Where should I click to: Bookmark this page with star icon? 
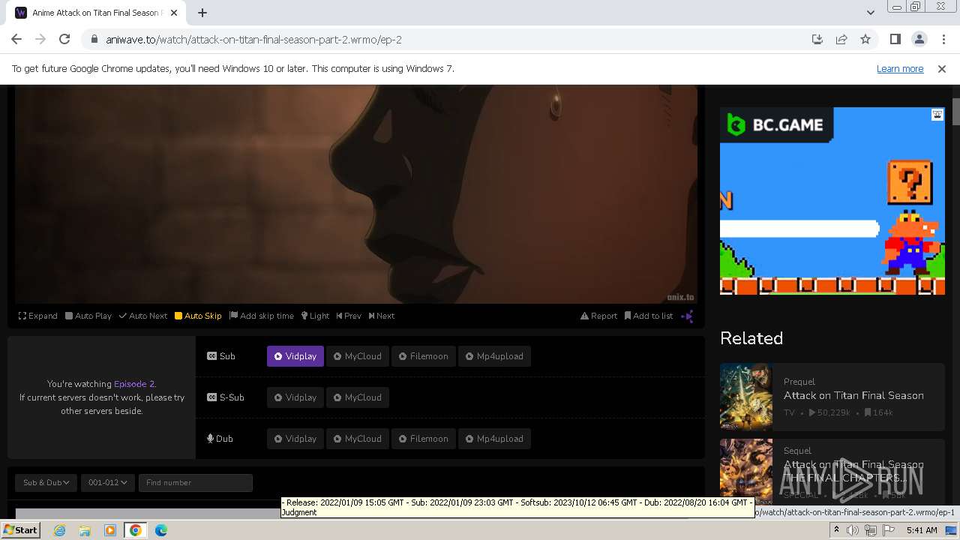pyautogui.click(x=865, y=39)
